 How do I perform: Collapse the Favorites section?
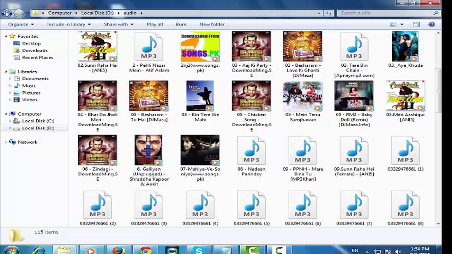coord(6,36)
